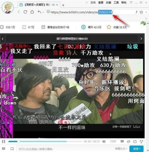Image resolution: width=149 pixels, height=152 pixels.
Task: Seek using the video progress bar
Action: click(x=45, y=141)
